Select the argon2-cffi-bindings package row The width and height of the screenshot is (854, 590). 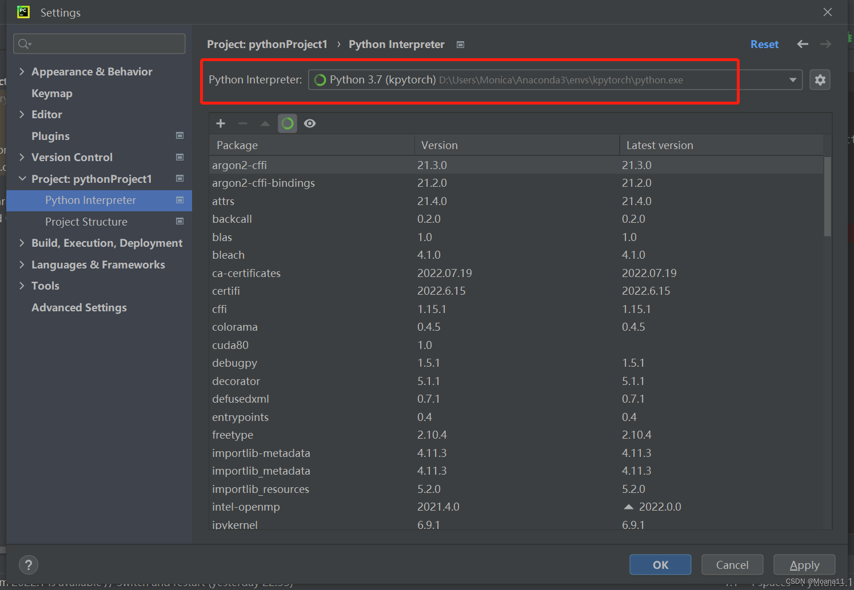click(517, 183)
